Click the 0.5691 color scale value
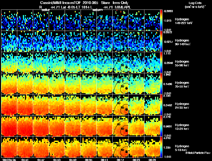This screenshot has width=212, height=161. tap(168, 126)
